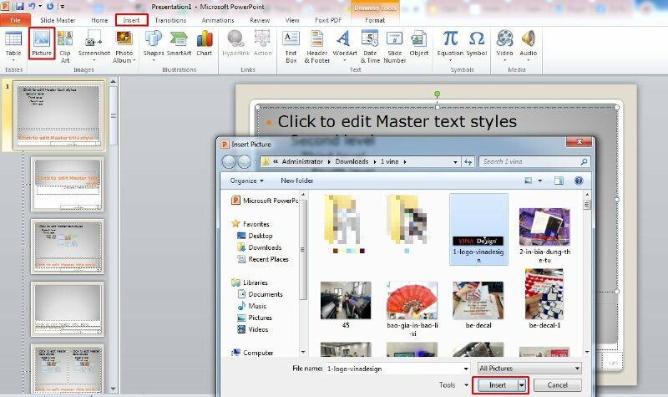Click Redo in the quick access toolbar
This screenshot has width=668, height=397.
(x=50, y=7)
